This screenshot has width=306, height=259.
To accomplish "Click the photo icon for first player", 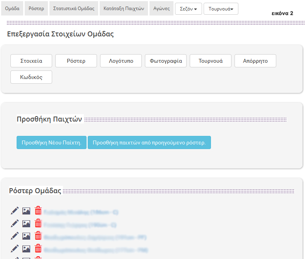I will point(26,211).
